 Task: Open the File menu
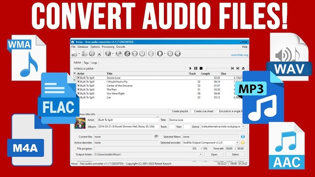click(x=73, y=47)
